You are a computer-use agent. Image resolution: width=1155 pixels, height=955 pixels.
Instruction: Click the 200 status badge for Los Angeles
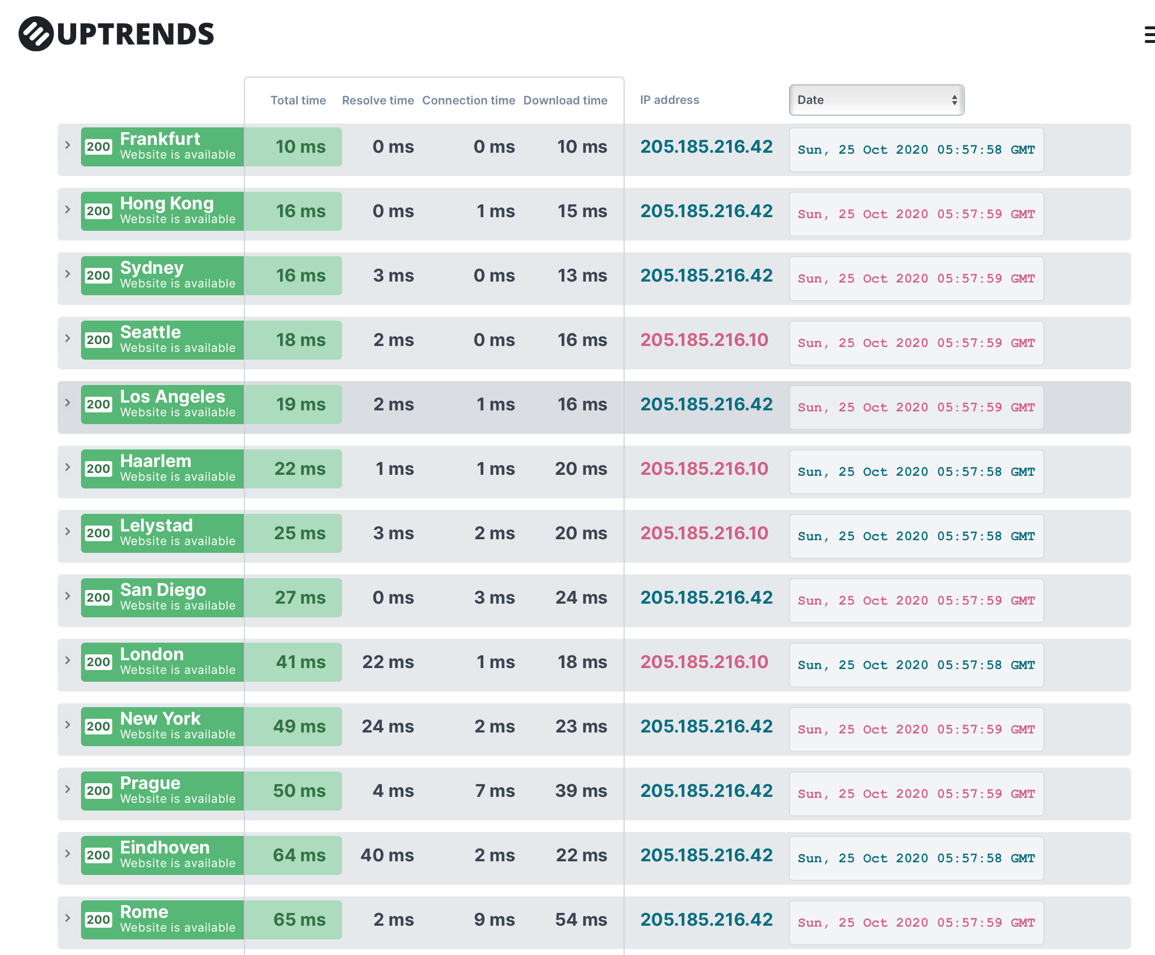click(99, 405)
